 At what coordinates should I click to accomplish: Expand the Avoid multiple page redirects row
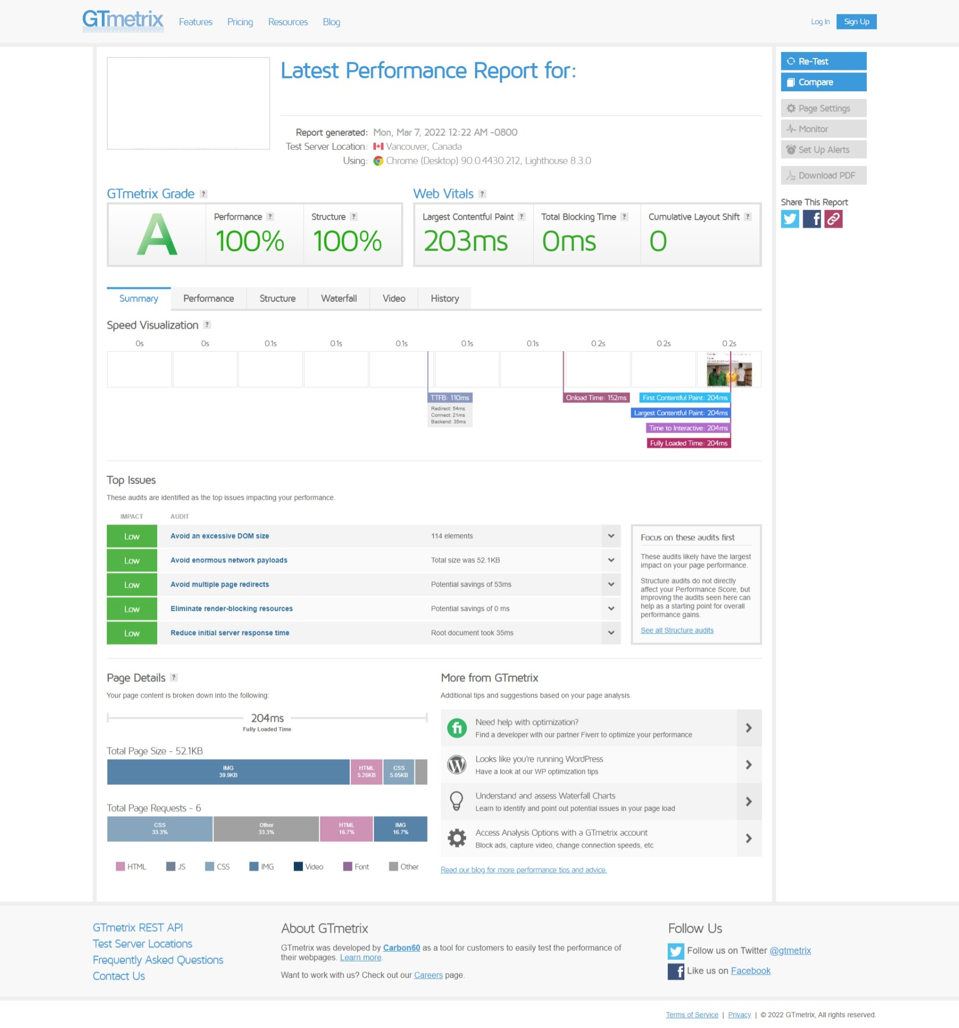point(611,584)
